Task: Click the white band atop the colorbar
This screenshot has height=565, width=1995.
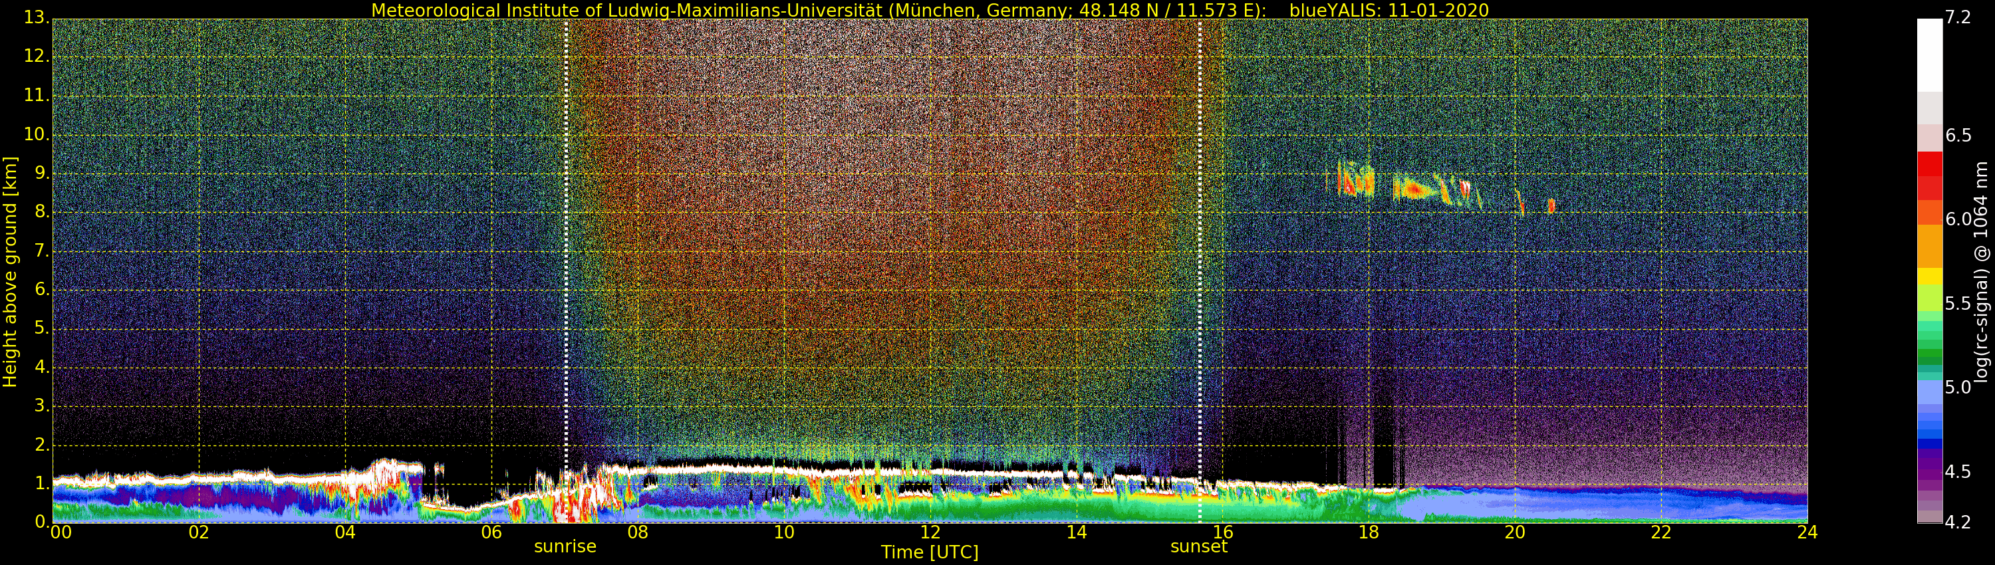Action: pos(1929,56)
